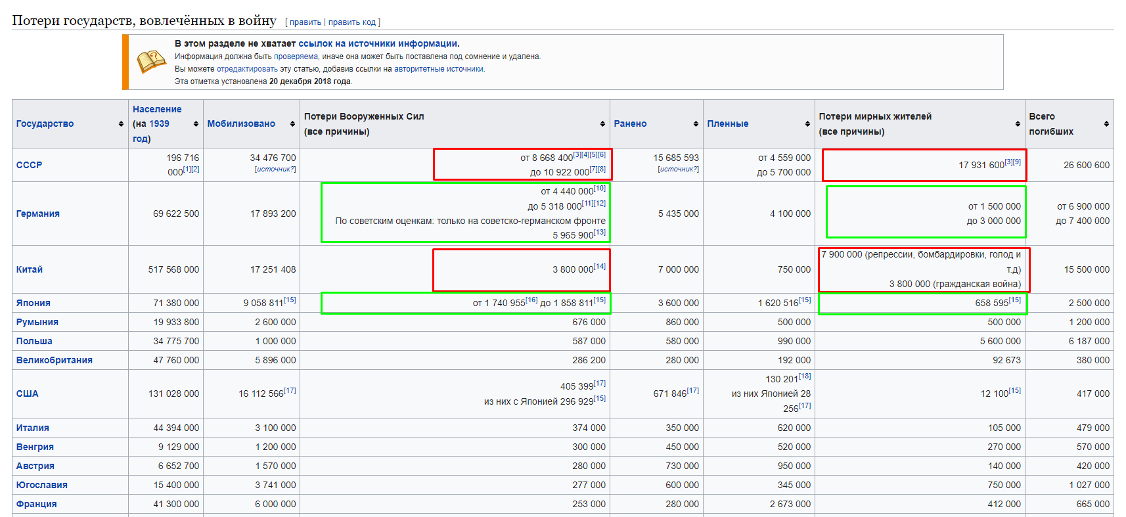Open footnote [9] after 17 931 600

[x=1017, y=162]
